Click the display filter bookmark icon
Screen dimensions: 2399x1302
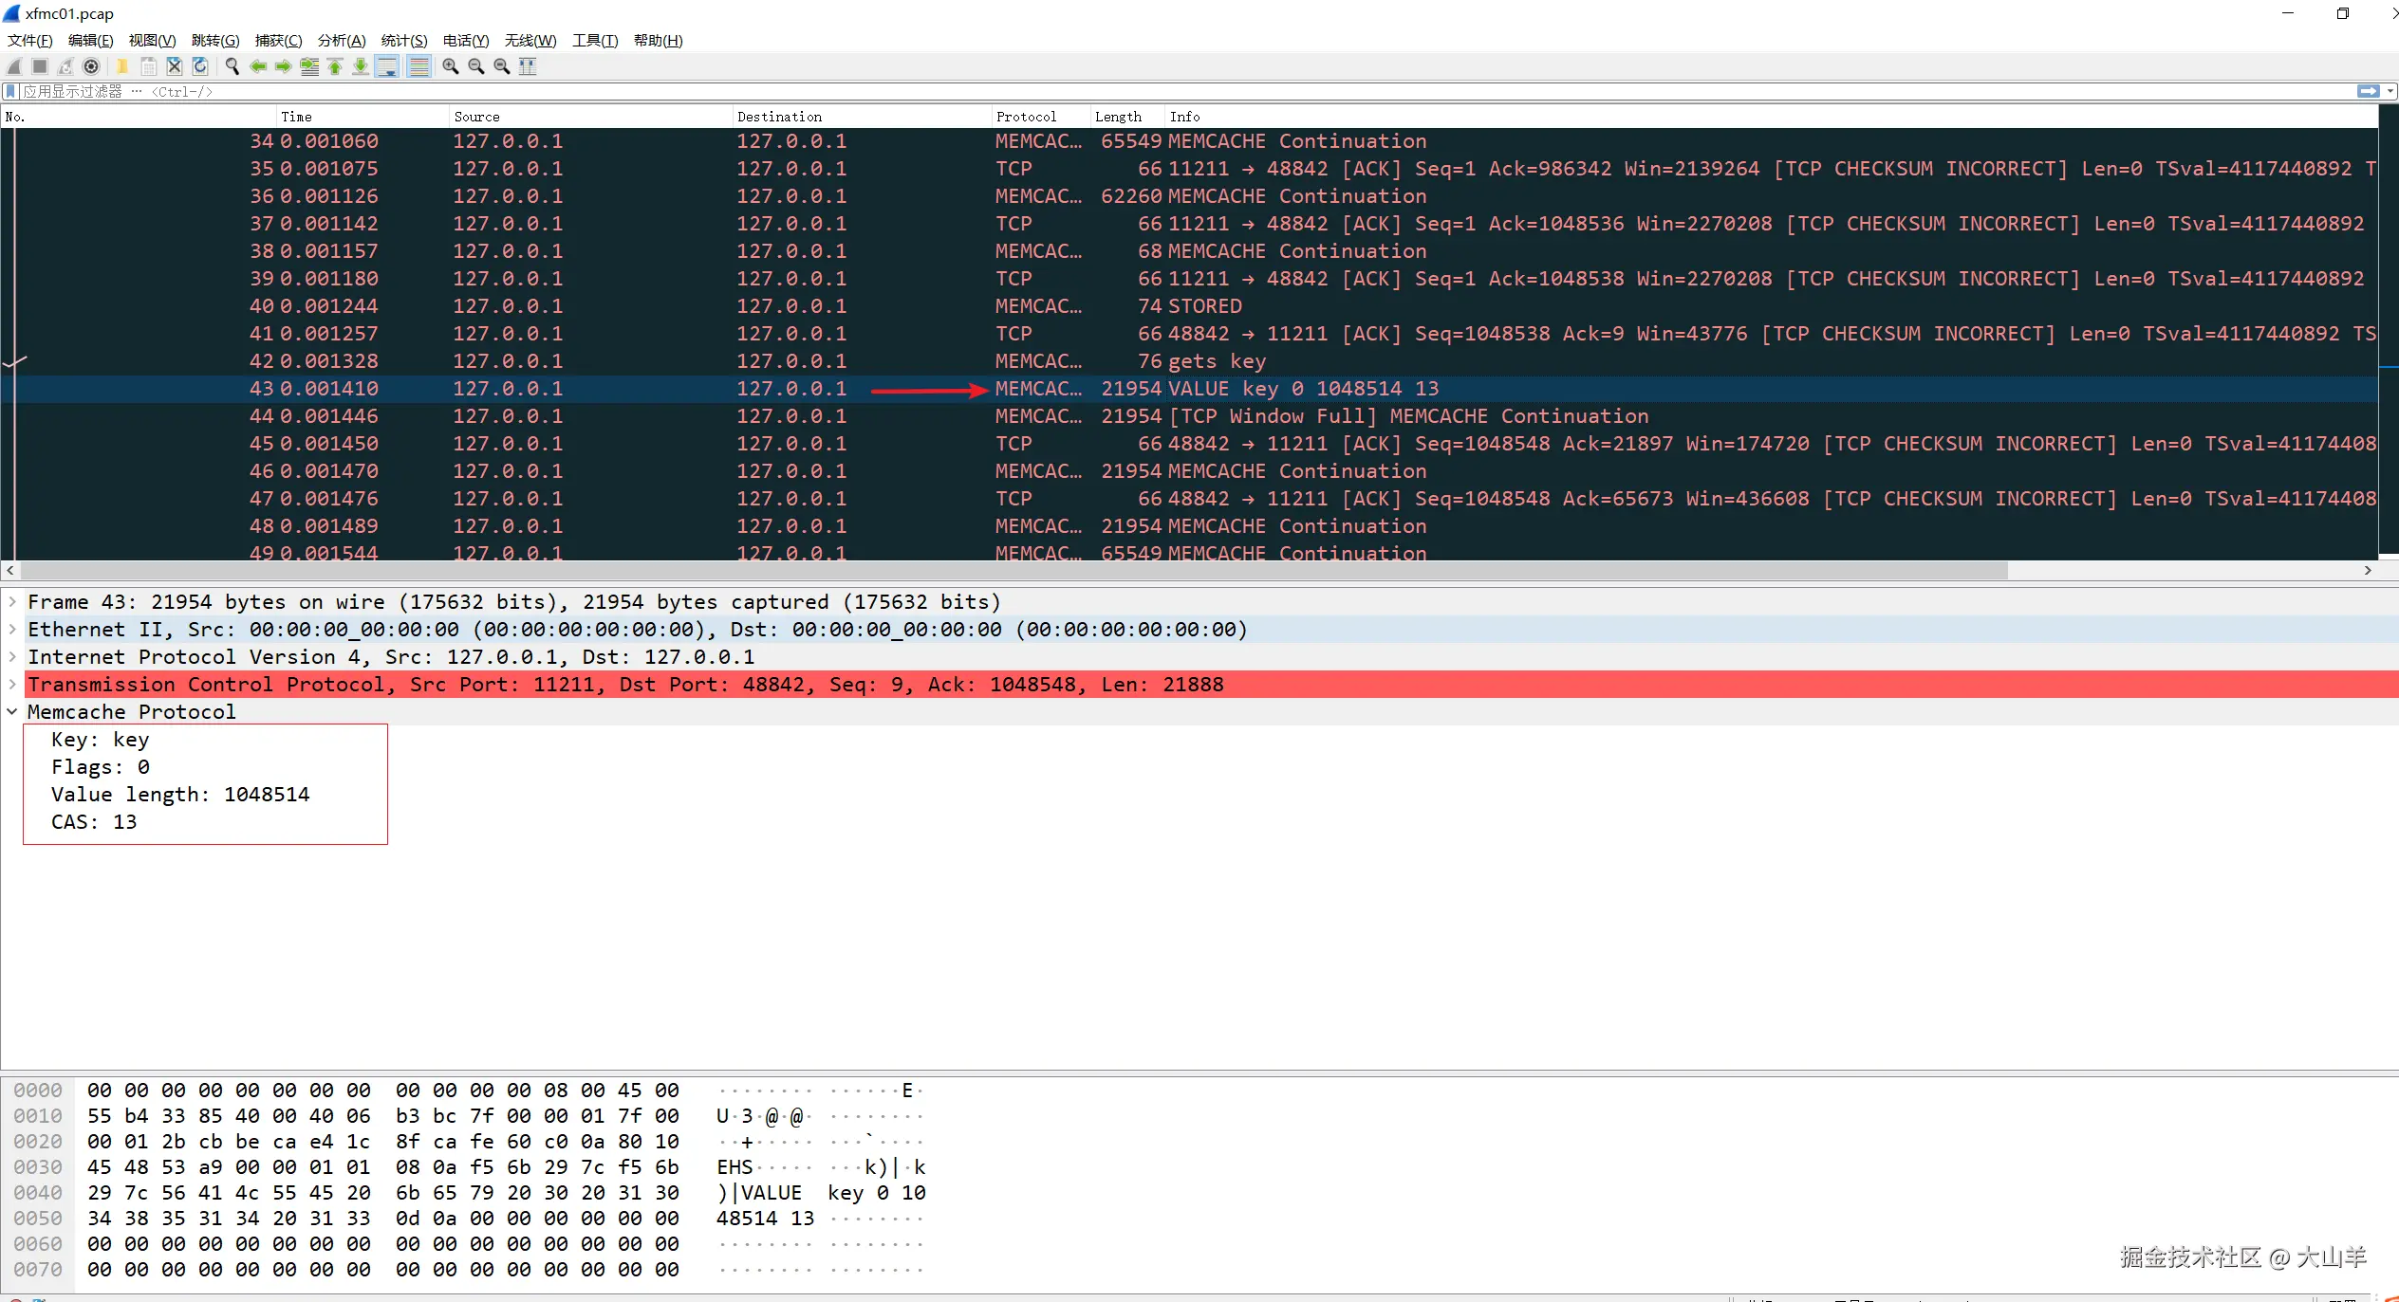point(10,91)
